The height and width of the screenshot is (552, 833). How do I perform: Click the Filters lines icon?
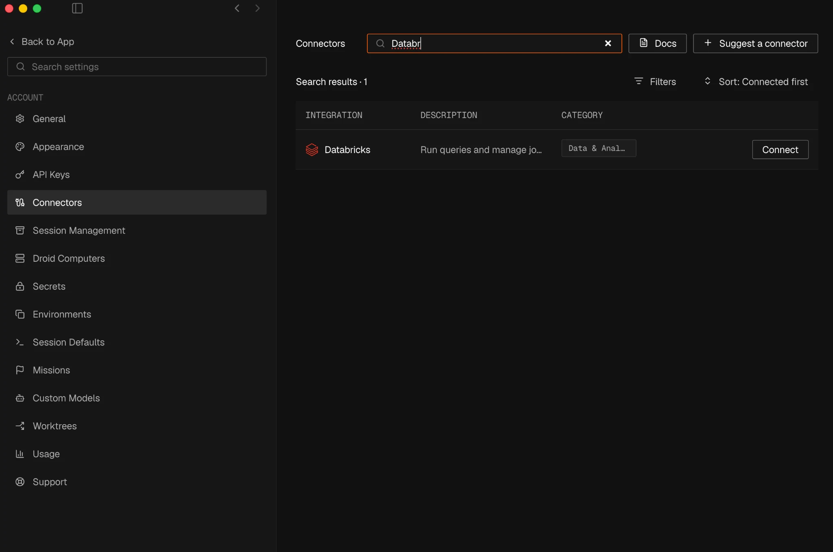(639, 81)
